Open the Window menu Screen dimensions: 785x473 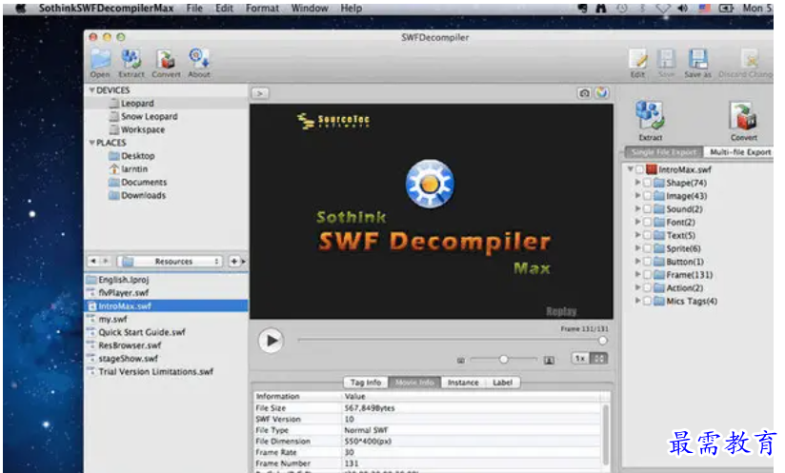[x=310, y=9]
